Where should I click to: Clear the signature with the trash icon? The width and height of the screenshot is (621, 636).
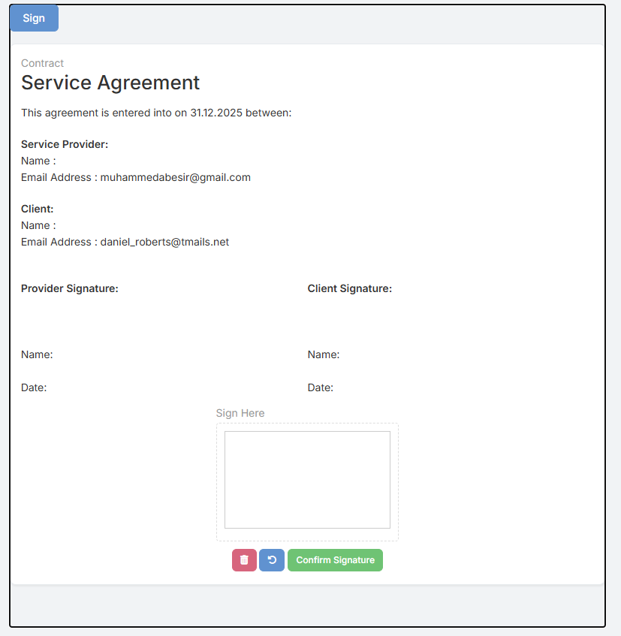244,560
